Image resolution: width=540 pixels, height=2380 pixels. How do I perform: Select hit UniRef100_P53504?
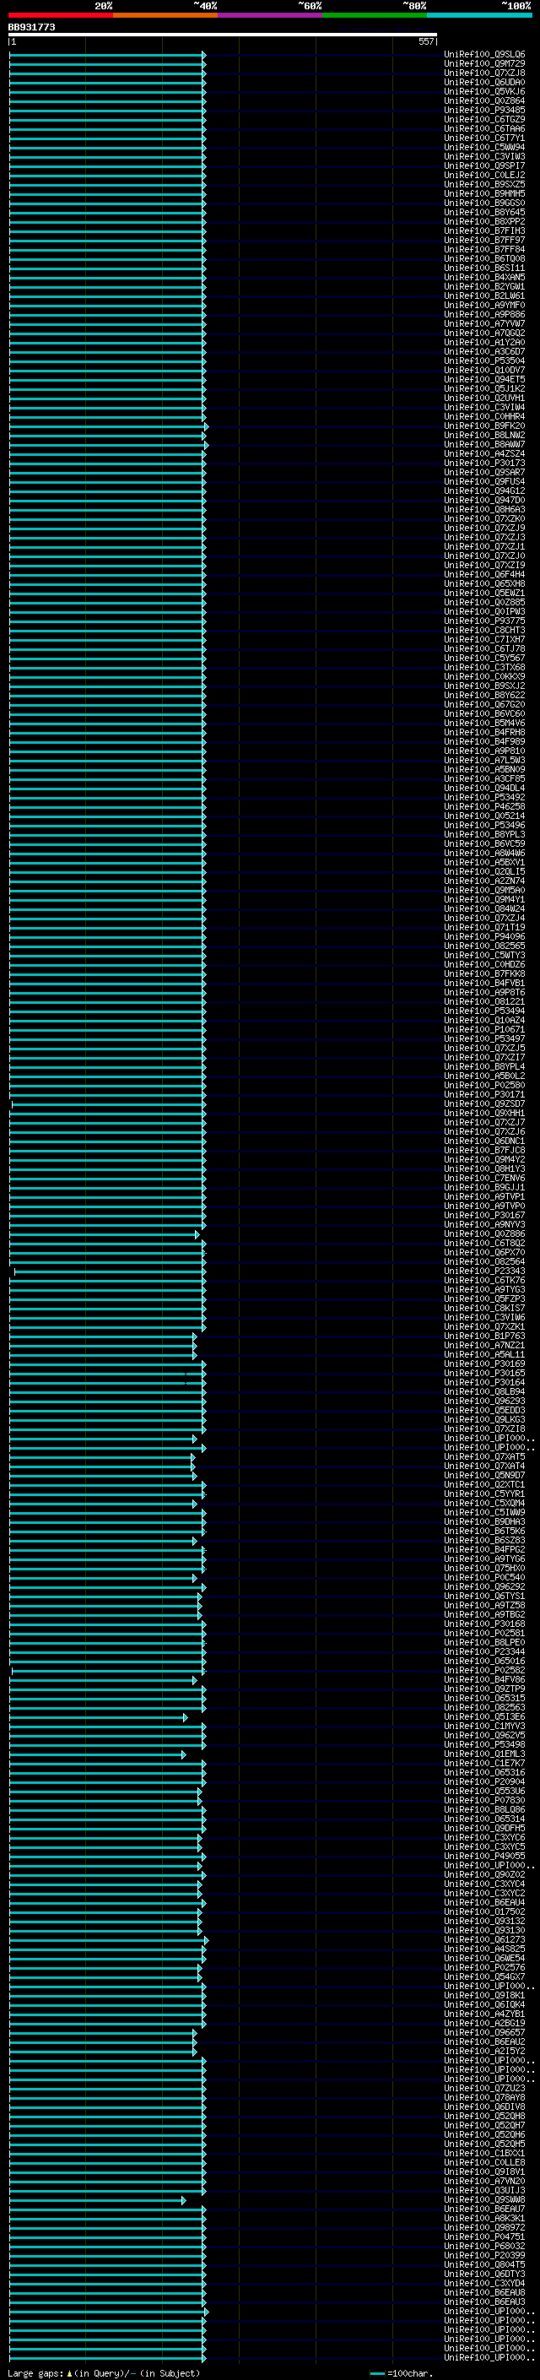[x=484, y=361]
